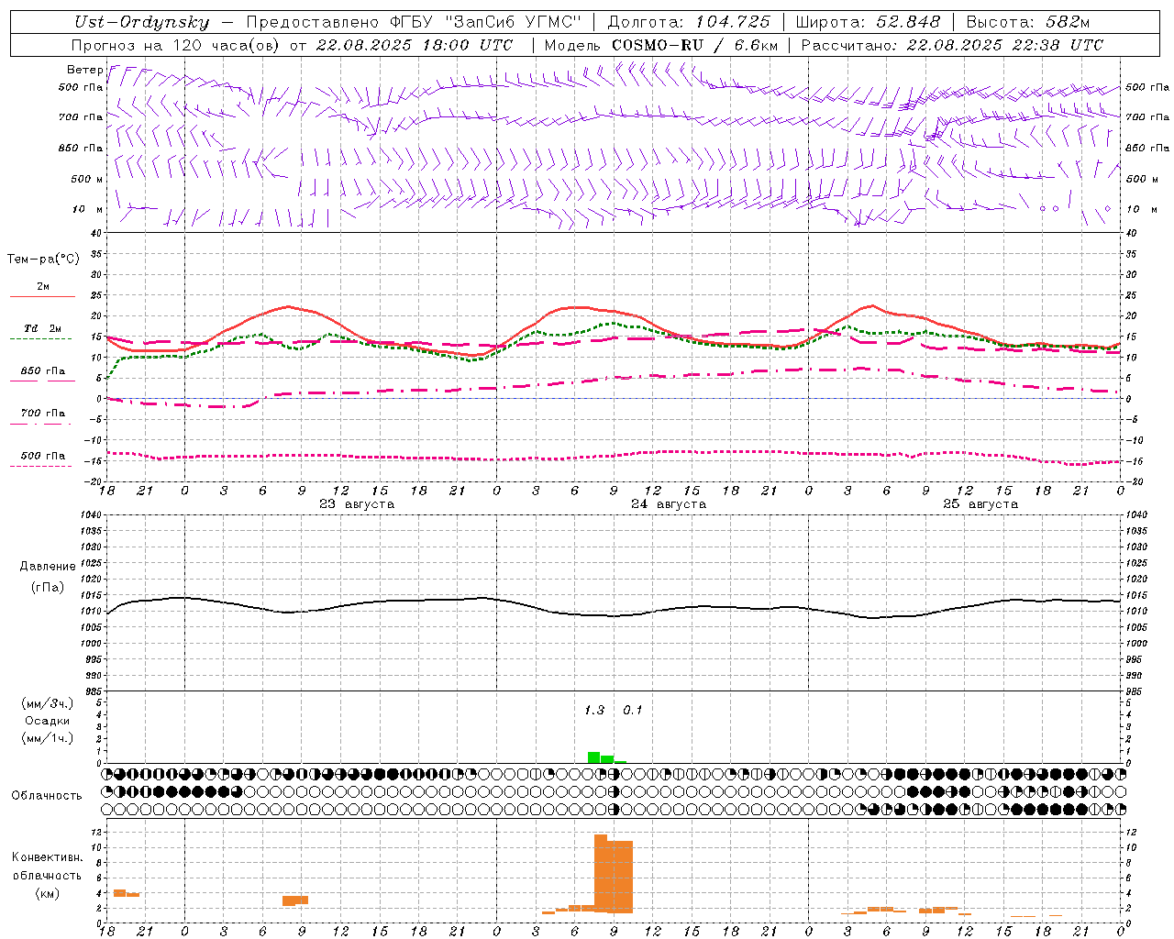The image size is (1174, 939).
Task: Click the (мм/3ч.) precipitation unit label
Action: point(48,703)
